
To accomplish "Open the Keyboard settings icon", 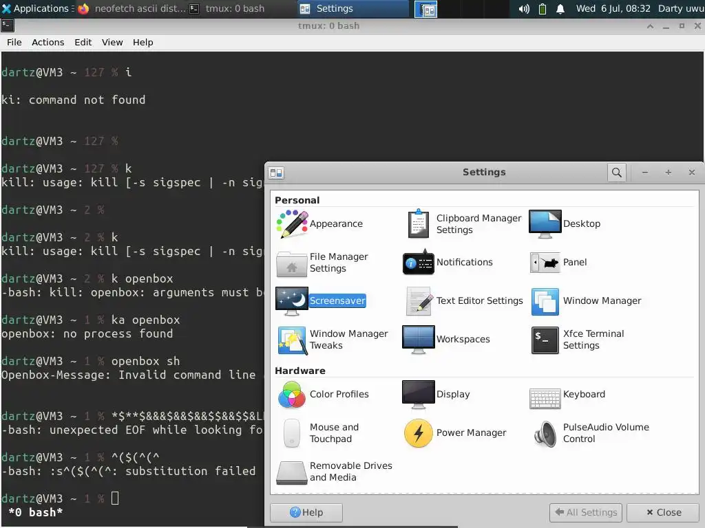I will (x=545, y=398).
